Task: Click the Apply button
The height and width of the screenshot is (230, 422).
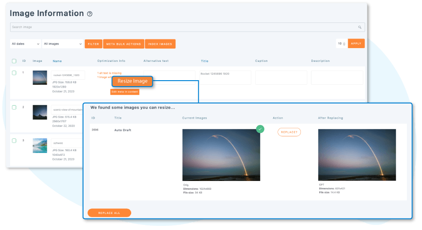Action: (356, 44)
